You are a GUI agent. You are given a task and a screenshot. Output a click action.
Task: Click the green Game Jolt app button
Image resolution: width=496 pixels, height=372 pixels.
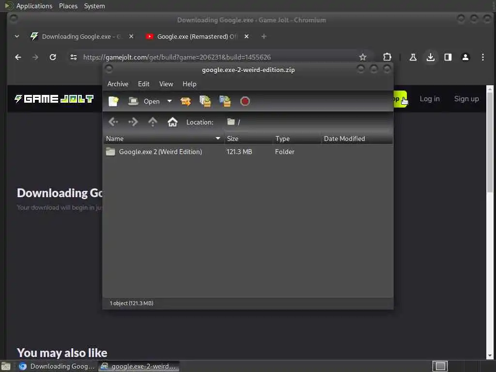(x=400, y=99)
